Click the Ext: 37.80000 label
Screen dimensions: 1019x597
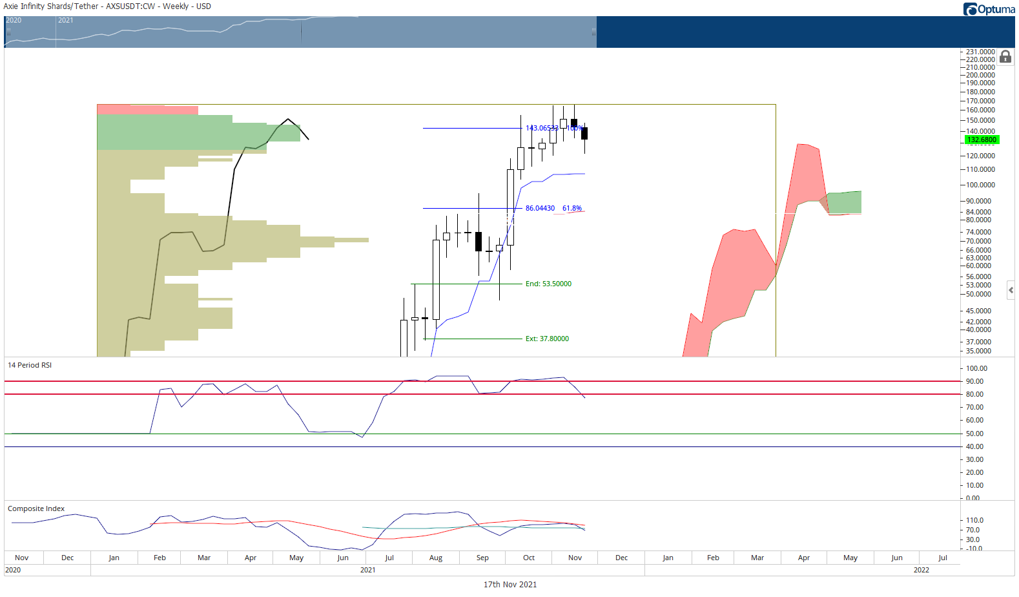(547, 339)
